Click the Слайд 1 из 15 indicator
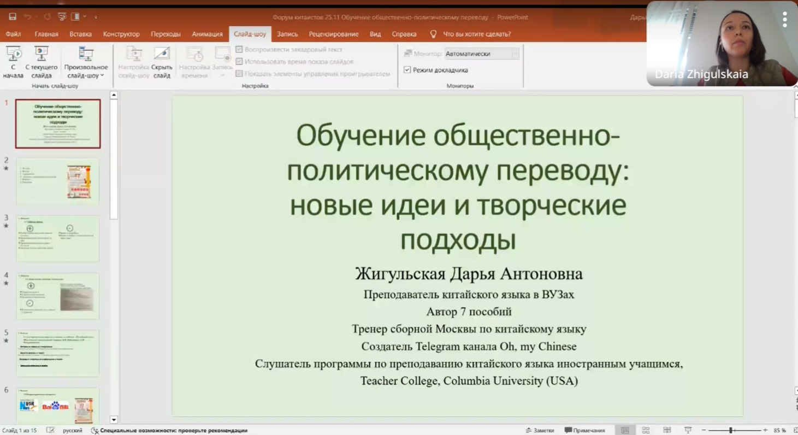 click(x=20, y=431)
